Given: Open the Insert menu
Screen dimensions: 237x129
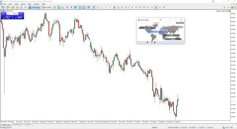Looking at the screenshot, I should click(16, 4).
